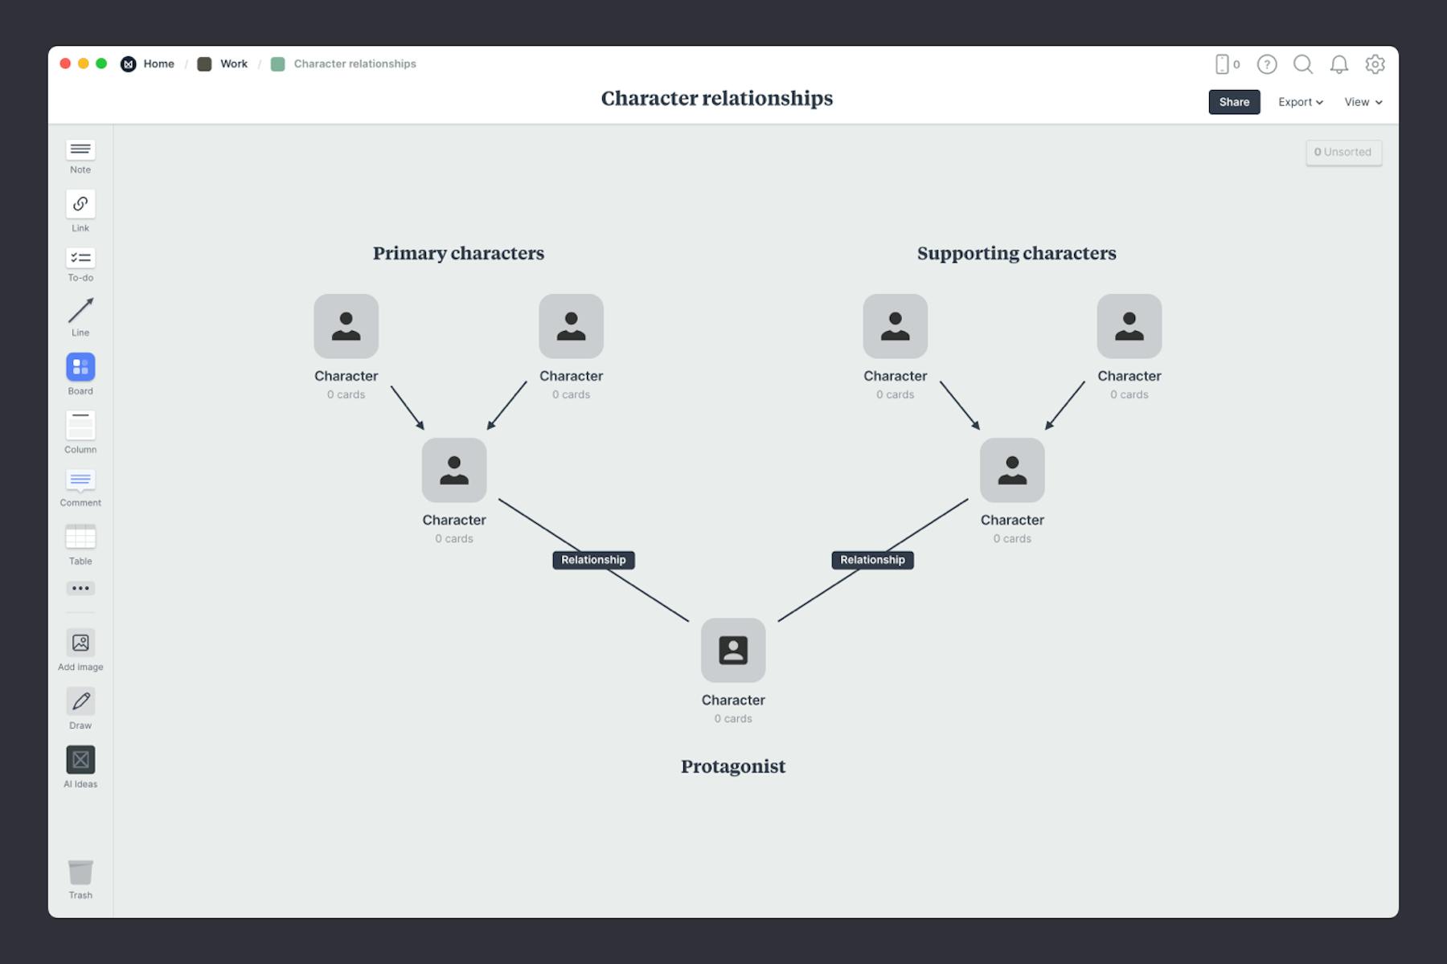1447x964 pixels.
Task: Open notifications via the bell icon
Action: coord(1340,65)
